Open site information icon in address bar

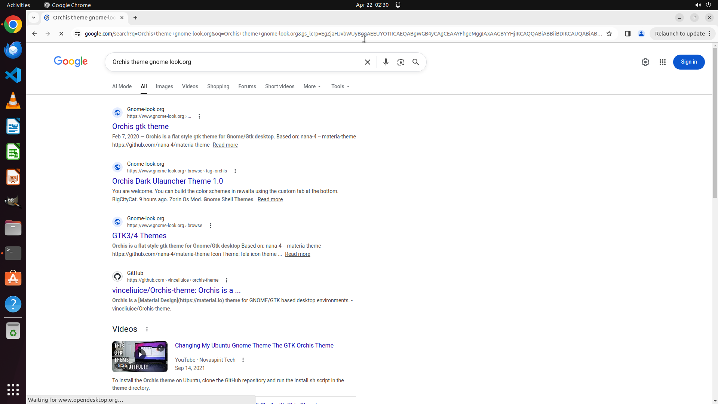(x=77, y=34)
